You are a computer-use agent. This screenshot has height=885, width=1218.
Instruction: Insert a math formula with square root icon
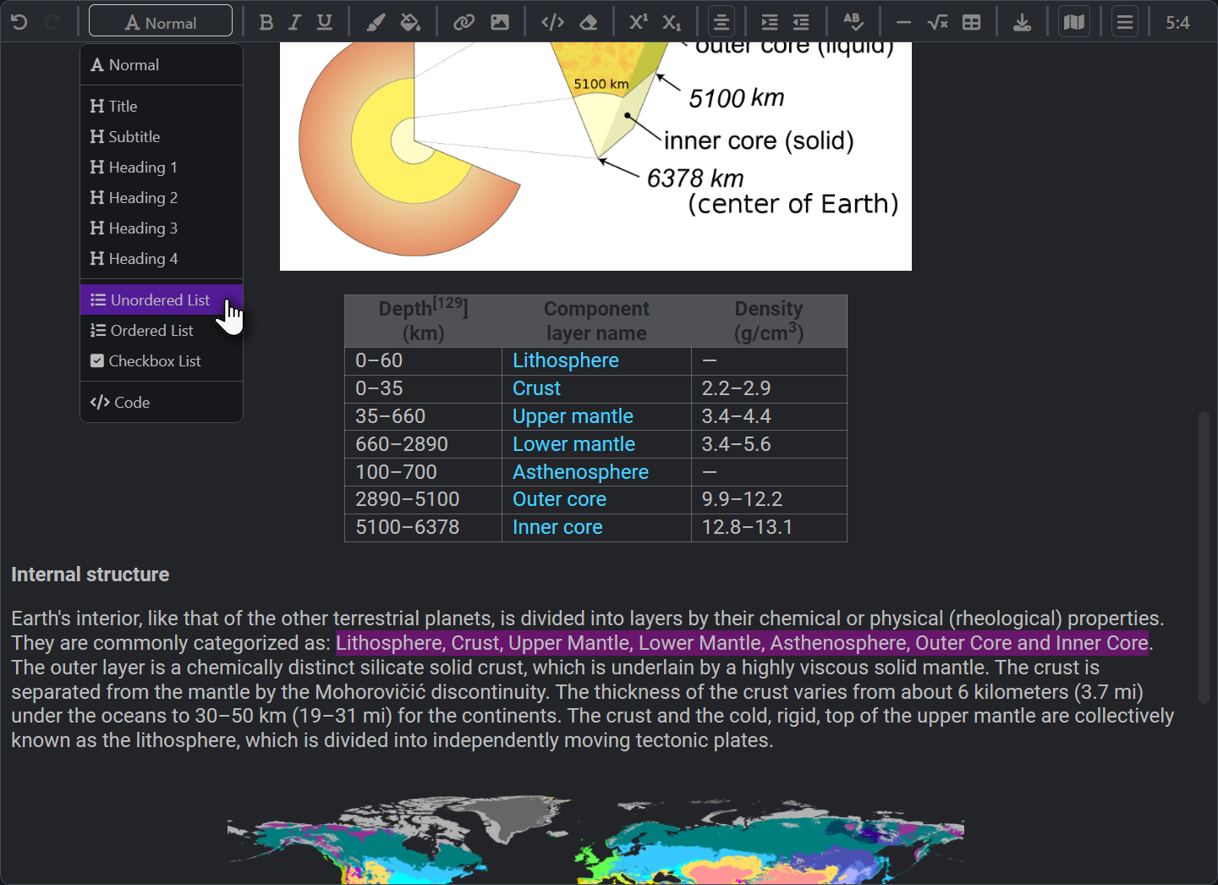tap(937, 23)
